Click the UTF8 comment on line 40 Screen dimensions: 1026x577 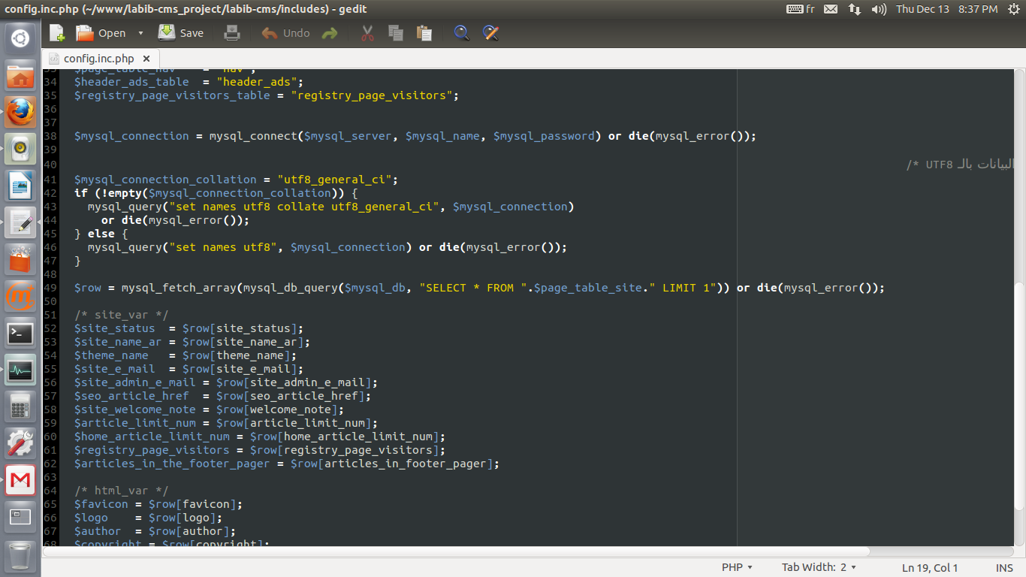[x=960, y=165]
